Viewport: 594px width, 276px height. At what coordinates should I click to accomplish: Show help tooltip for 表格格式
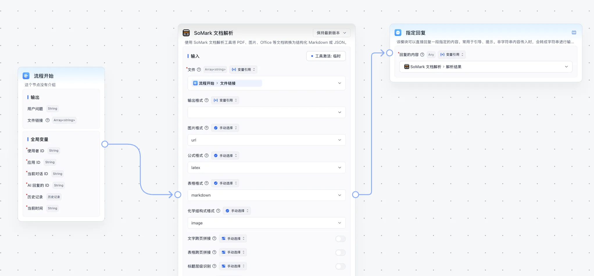[x=207, y=183]
